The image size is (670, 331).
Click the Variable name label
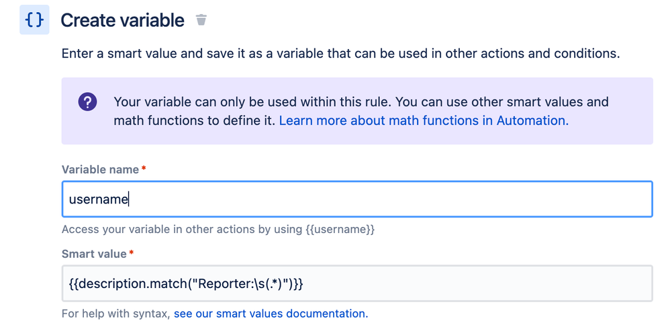point(99,170)
